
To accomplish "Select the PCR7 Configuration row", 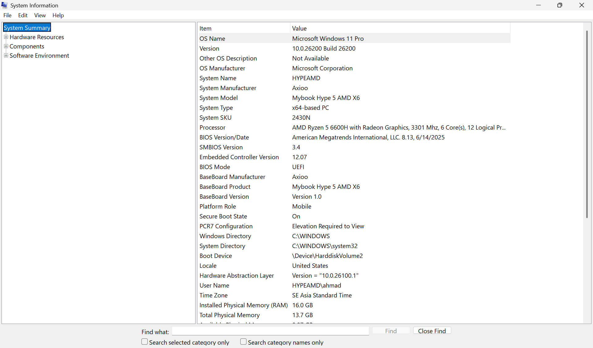I will pos(354,226).
